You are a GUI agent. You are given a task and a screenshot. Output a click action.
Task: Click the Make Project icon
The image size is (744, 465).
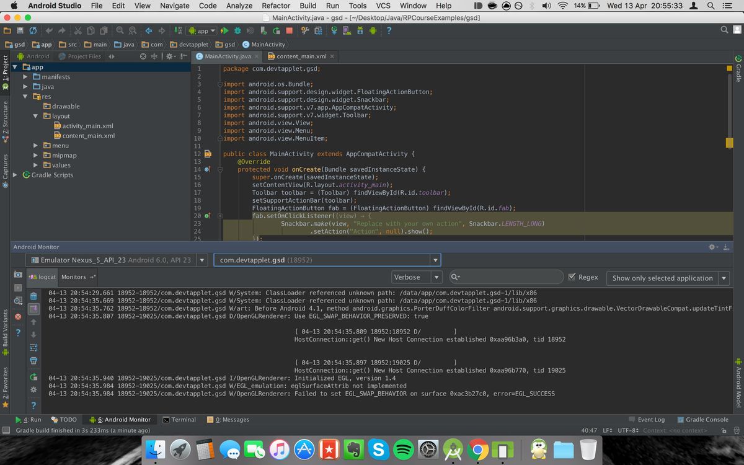pos(179,30)
